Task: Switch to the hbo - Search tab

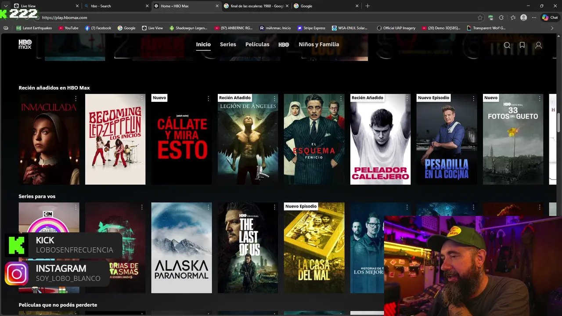Action: point(117,6)
